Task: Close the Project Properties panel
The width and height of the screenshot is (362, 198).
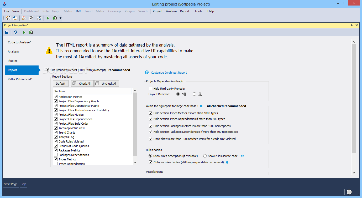Action: [356, 25]
